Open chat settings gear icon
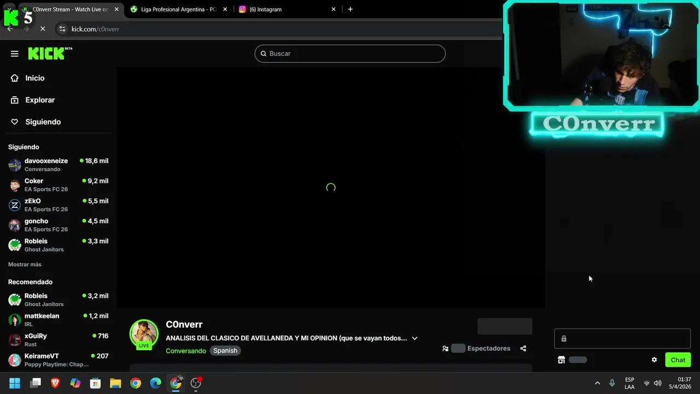700x394 pixels. (654, 360)
